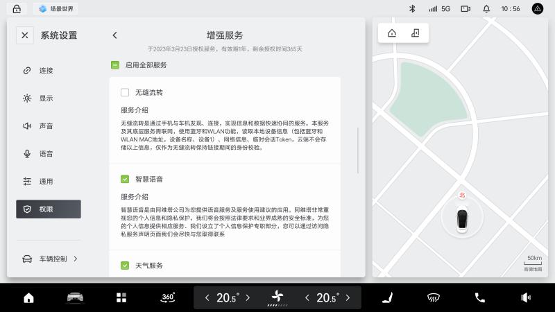Tap the authorization date notice text
This screenshot has width=555, height=312.
(x=225, y=49)
